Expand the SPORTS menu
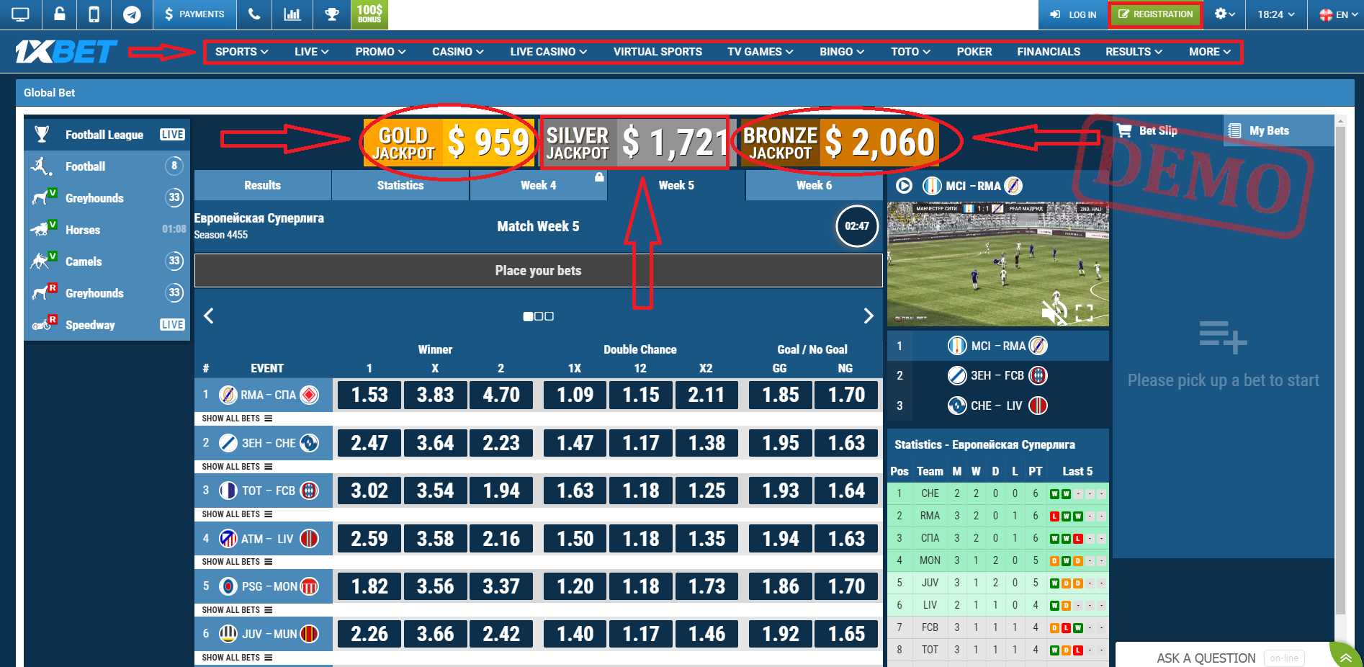Screen dimensions: 1364x667 tap(241, 52)
